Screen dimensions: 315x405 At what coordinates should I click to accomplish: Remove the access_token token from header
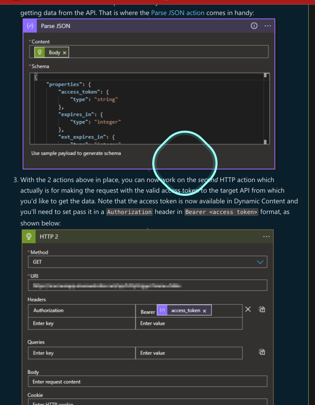(x=204, y=311)
